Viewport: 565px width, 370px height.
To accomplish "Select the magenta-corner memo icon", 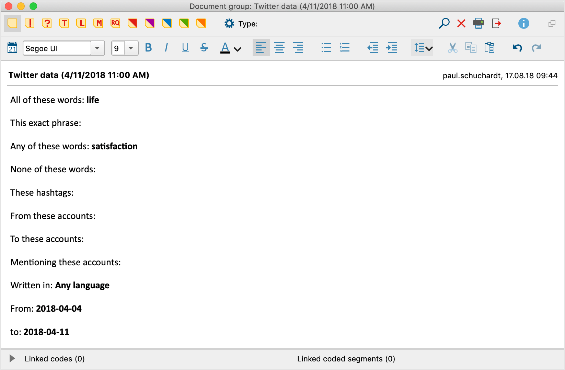I will tap(150, 23).
